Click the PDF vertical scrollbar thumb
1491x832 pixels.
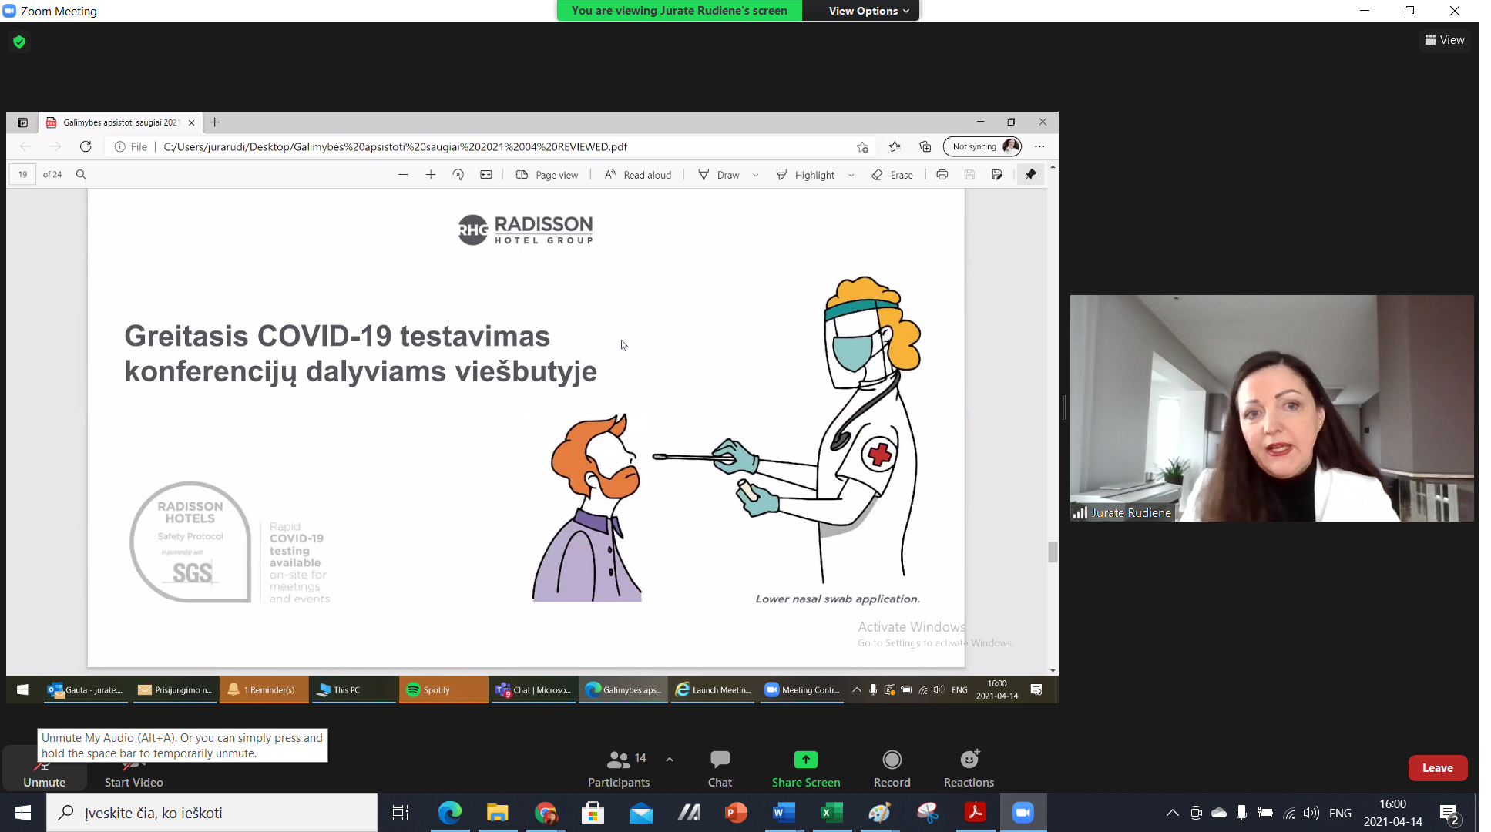[x=1053, y=552]
